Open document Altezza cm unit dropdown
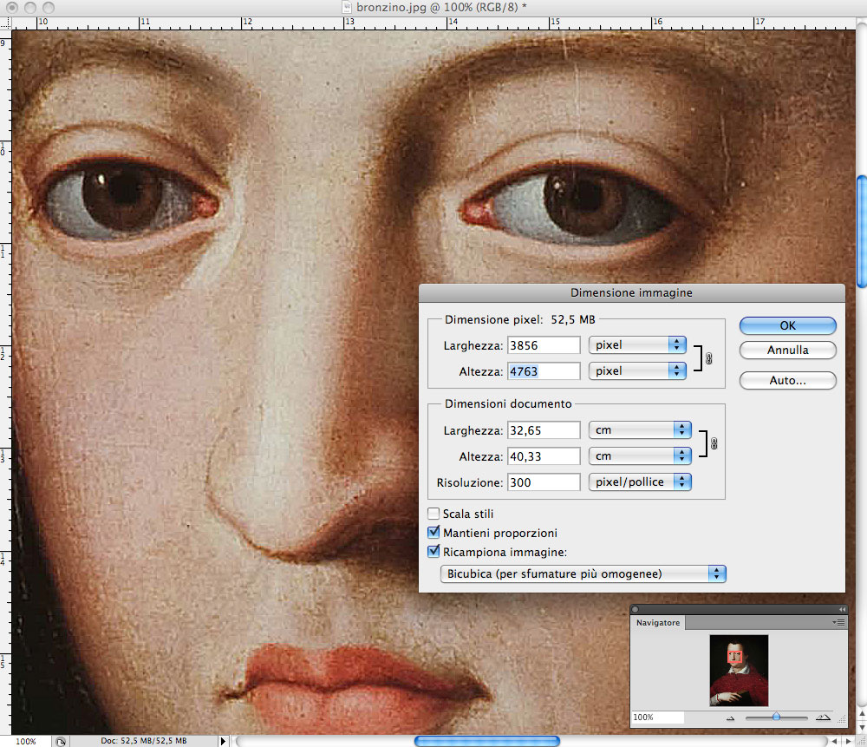867x747 pixels. [x=641, y=456]
